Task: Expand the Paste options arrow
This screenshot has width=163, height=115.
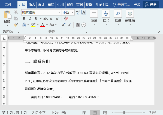Action: pos(7,25)
